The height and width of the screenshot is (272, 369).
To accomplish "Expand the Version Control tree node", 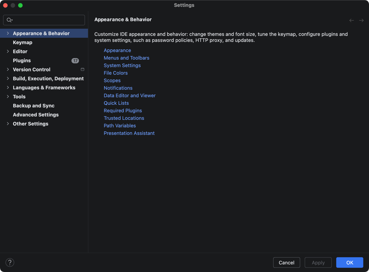I will point(8,70).
